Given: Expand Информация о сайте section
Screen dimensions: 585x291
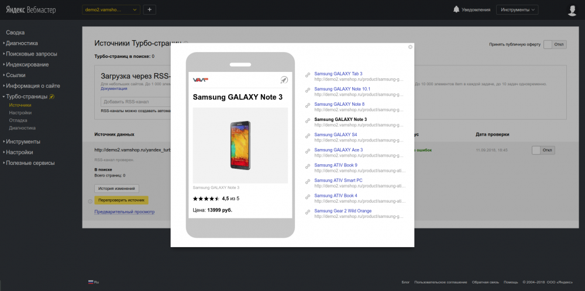Looking at the screenshot, I should [x=33, y=86].
